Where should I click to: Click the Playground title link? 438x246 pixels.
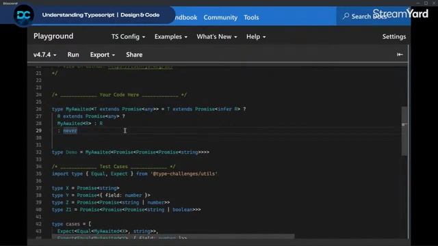click(53, 36)
